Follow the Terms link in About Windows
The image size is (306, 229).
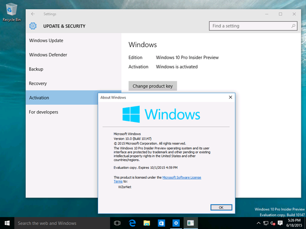(x=118, y=181)
